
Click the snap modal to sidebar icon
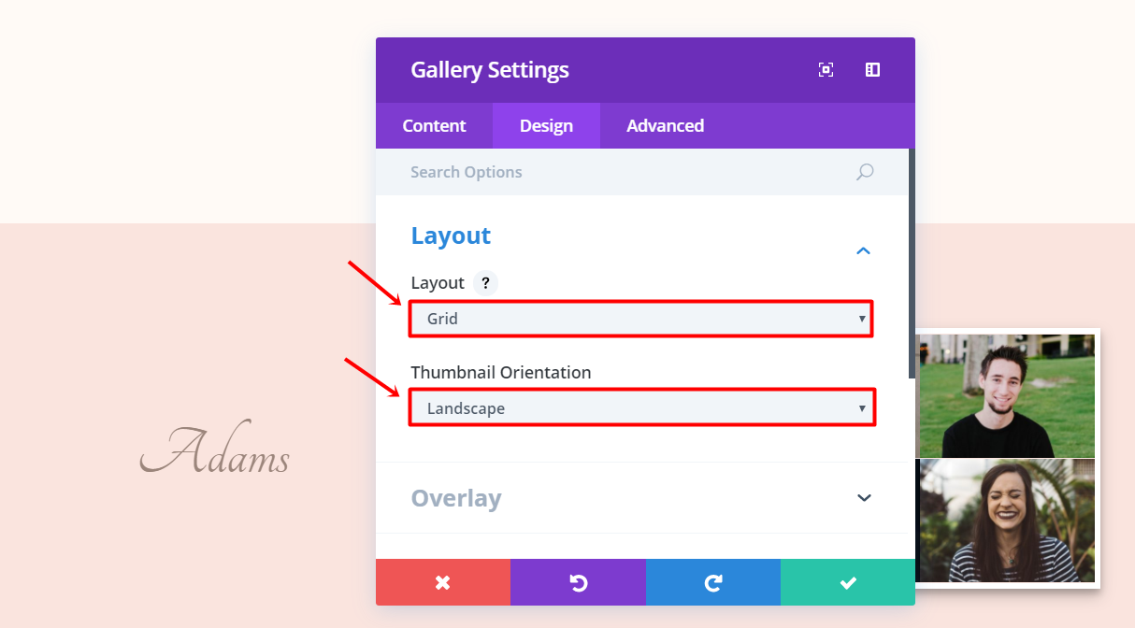(872, 70)
